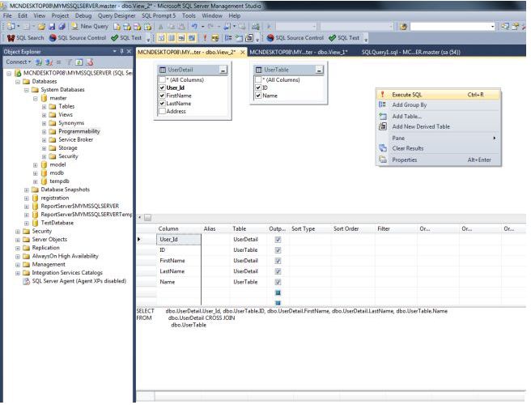Collapse the master database node
Screen dimensions: 531x405
click(36, 98)
